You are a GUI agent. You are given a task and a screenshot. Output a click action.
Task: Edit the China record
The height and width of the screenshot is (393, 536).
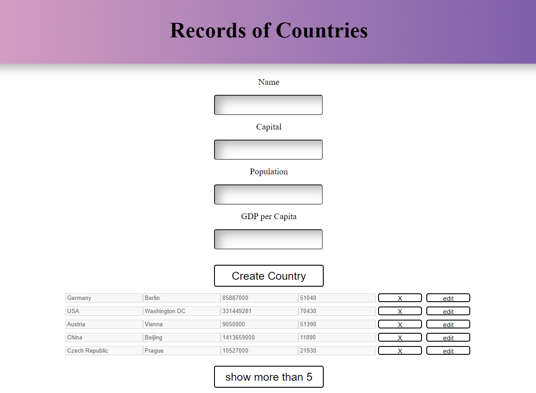pos(448,337)
